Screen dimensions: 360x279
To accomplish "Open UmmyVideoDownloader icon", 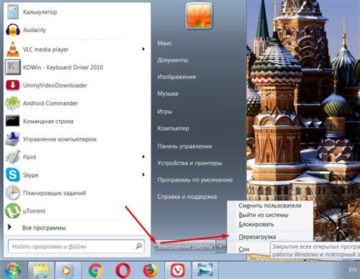I will [13, 85].
